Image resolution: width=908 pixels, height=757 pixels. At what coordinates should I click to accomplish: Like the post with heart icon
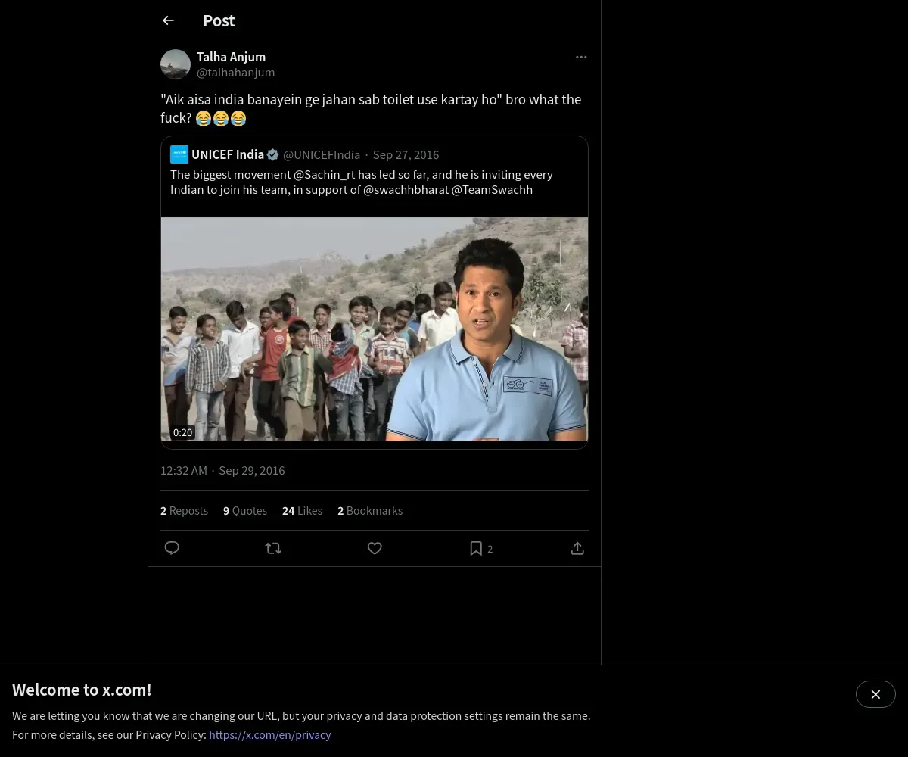(375, 548)
